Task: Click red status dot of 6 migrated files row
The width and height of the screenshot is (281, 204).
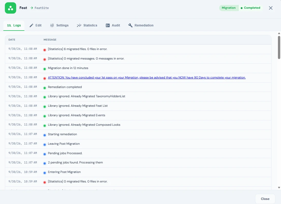Action: click(45, 50)
